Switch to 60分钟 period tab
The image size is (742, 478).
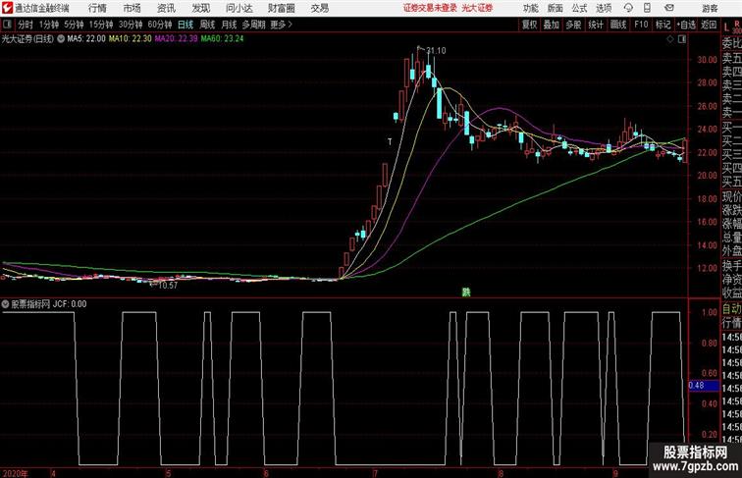coord(159,25)
